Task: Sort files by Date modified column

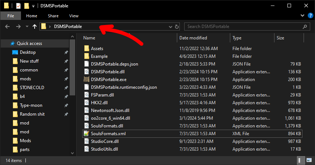Action: pos(193,38)
